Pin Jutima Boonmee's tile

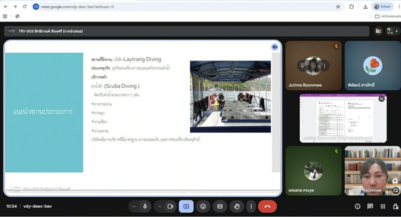click(x=303, y=66)
